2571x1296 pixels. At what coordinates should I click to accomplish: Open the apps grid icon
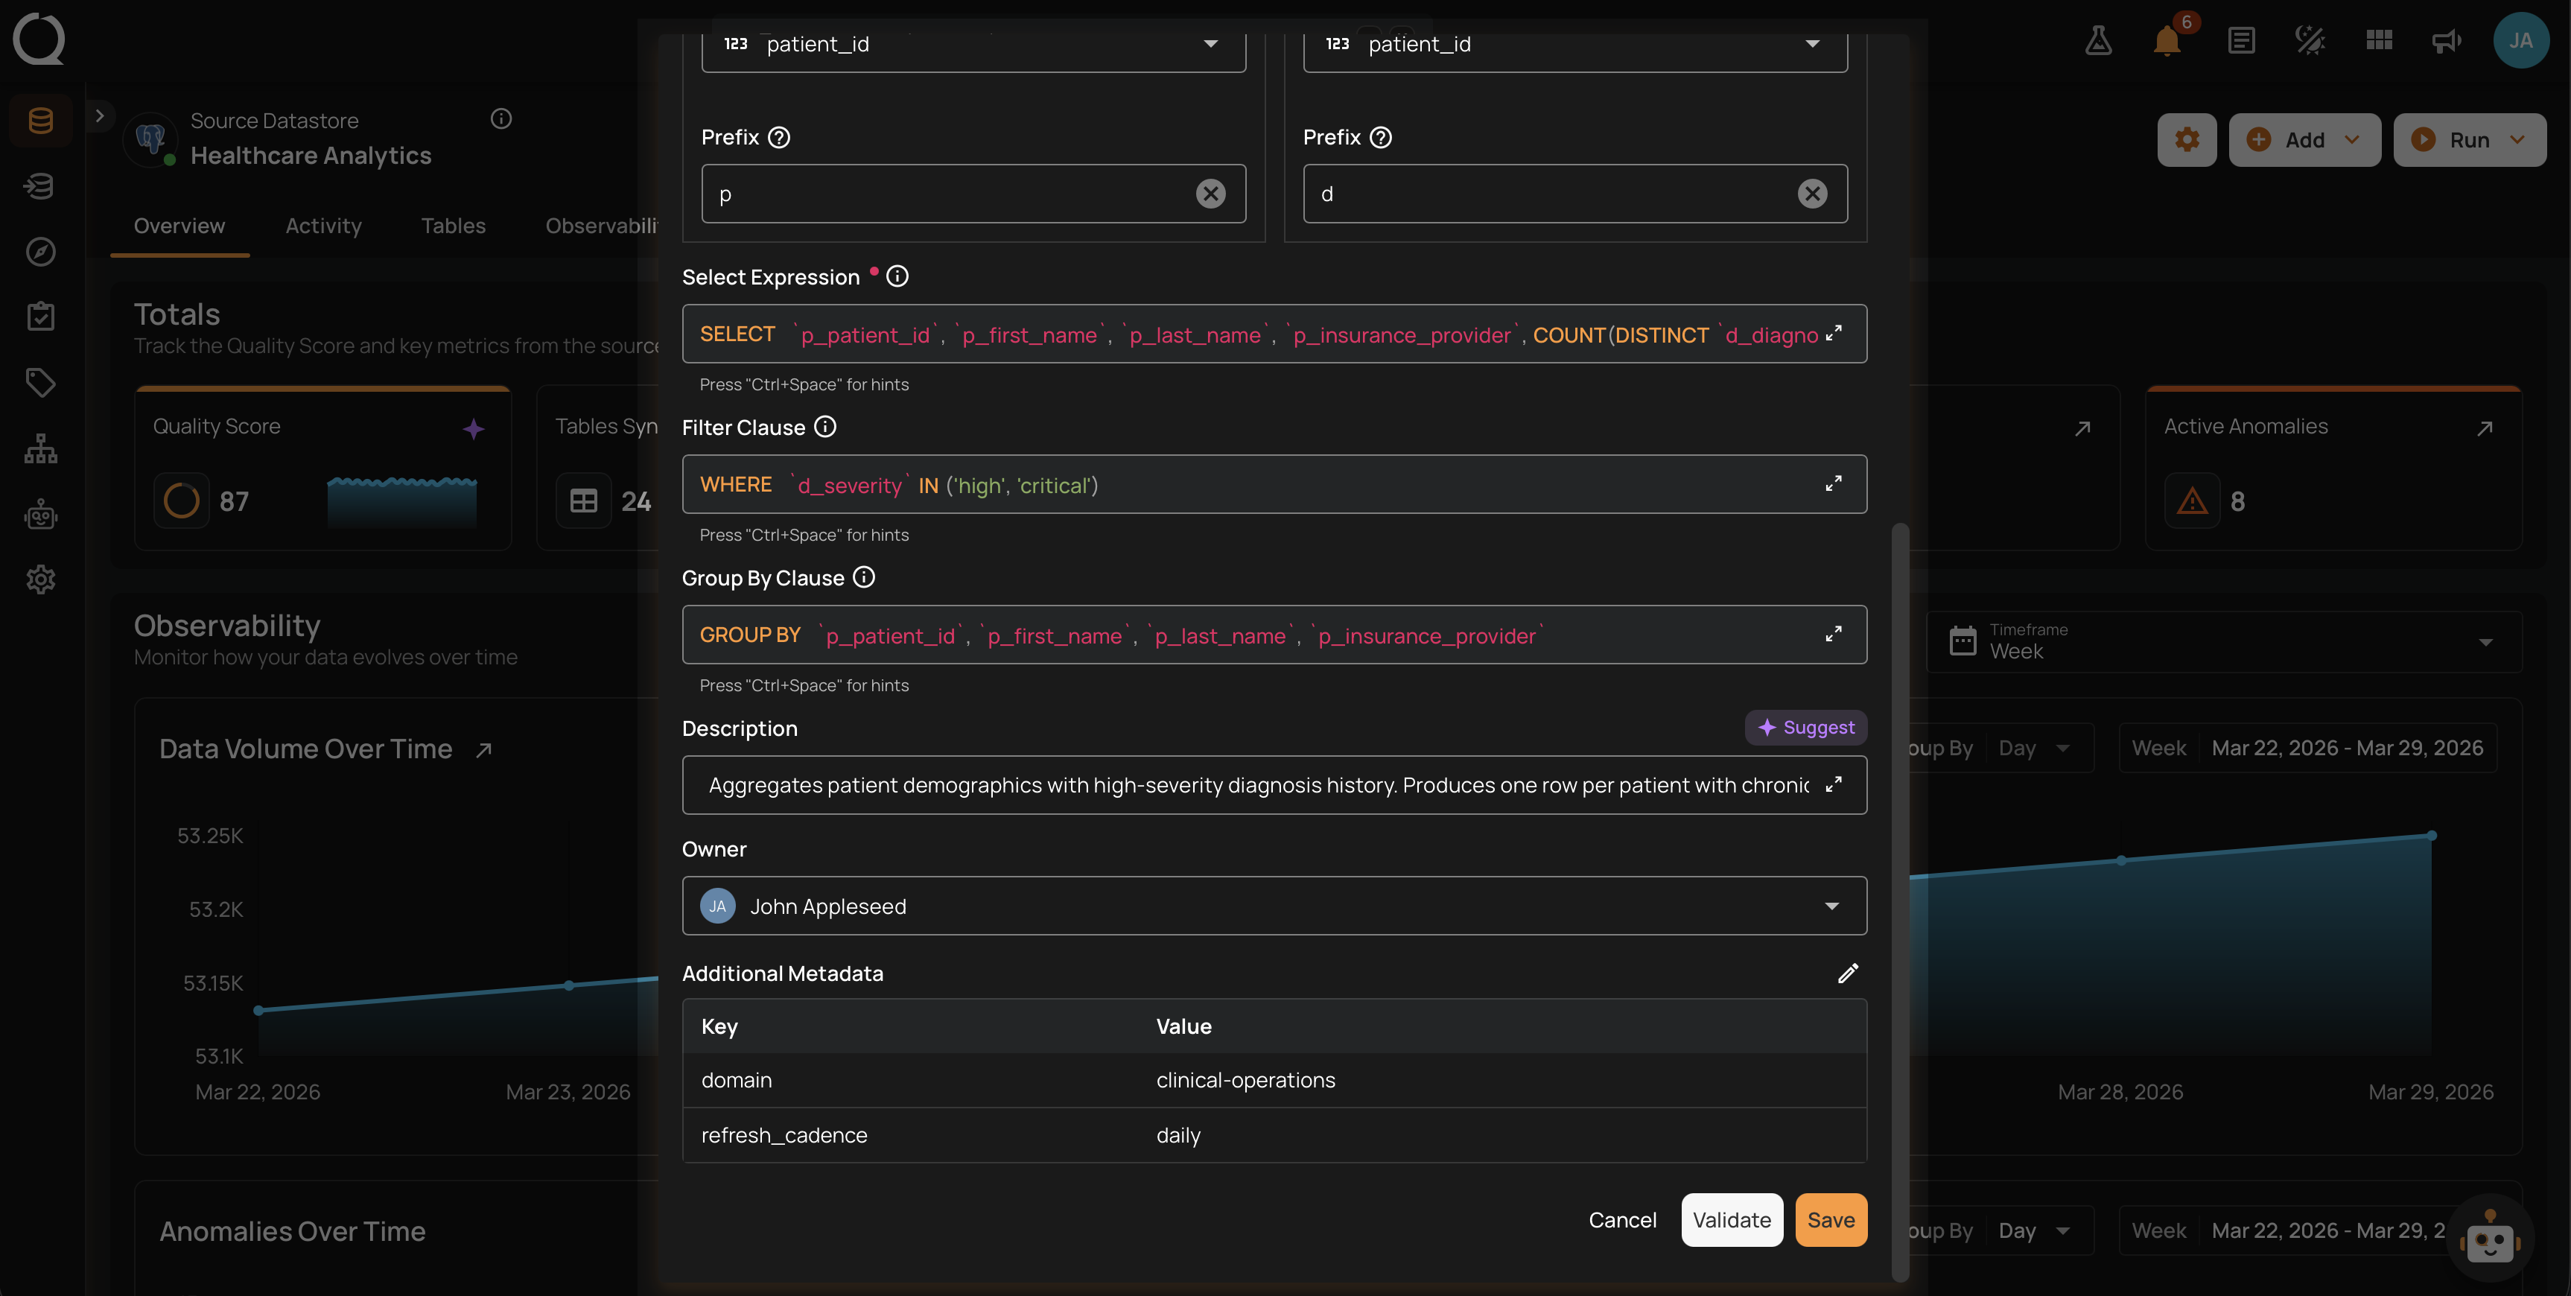[2378, 40]
